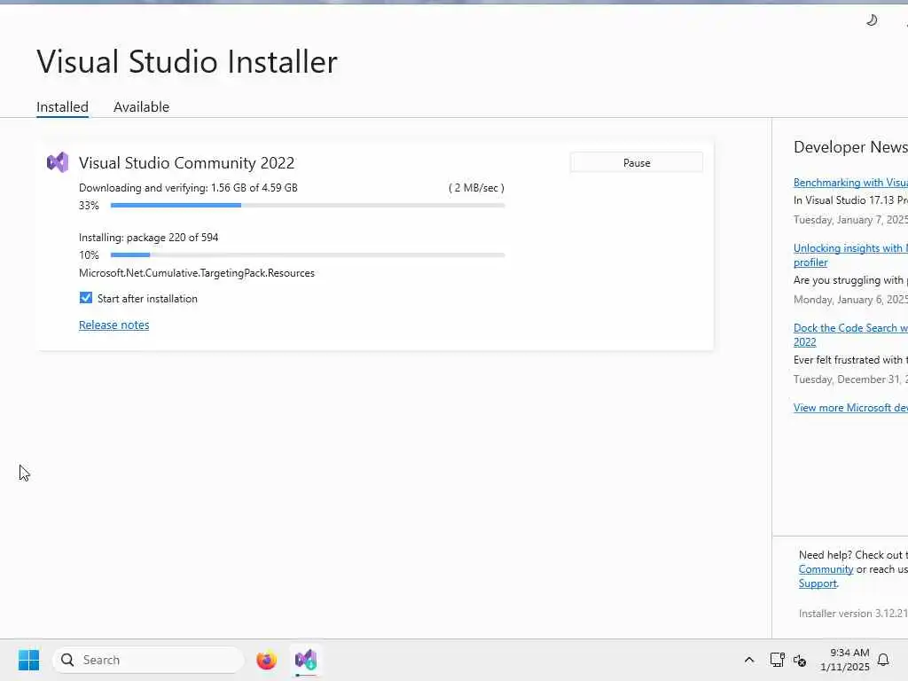Pause the Visual Studio installation

[637, 163]
